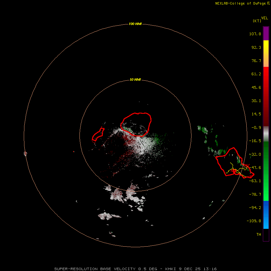Viewport: 271px width, 271px height.
Task: Select the -16.5 velocity scale label
Action: click(x=255, y=141)
